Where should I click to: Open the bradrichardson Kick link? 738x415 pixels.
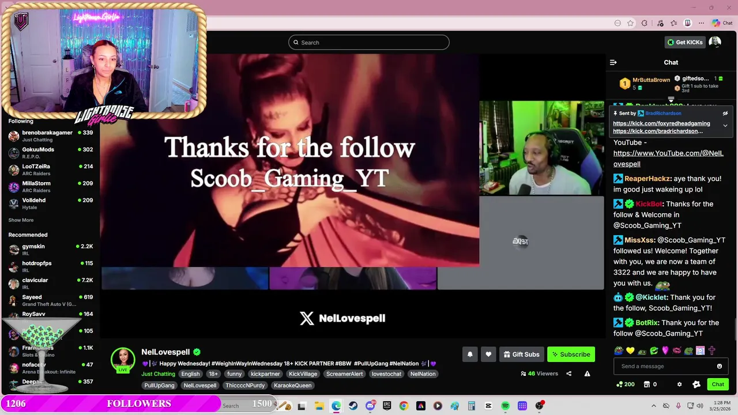coord(658,131)
